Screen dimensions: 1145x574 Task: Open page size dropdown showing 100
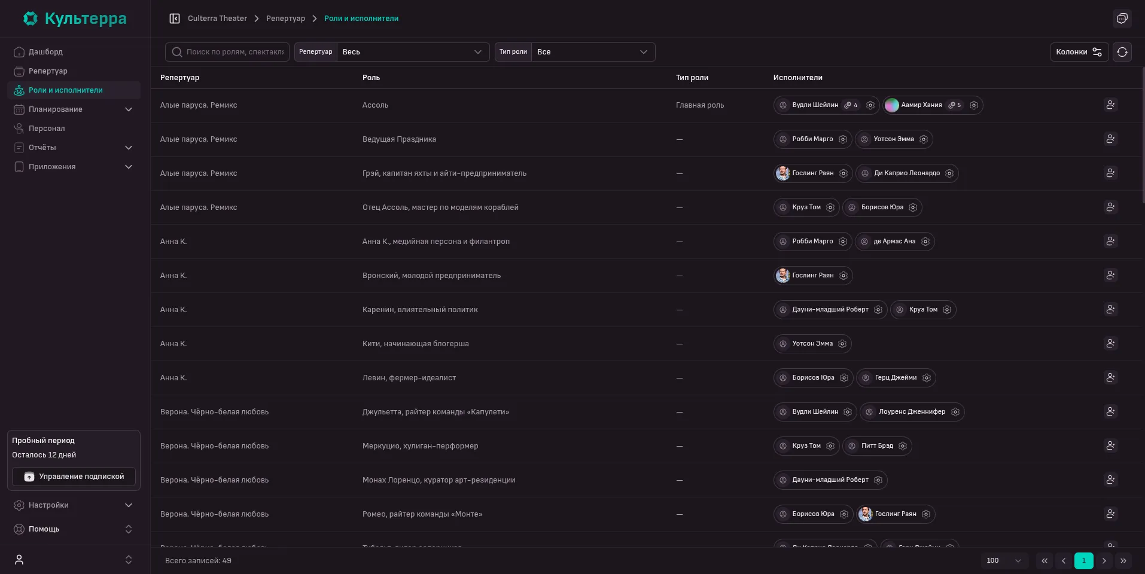pyautogui.click(x=1004, y=561)
